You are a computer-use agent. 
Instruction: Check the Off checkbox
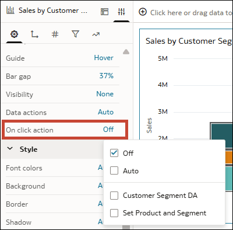[114, 153]
